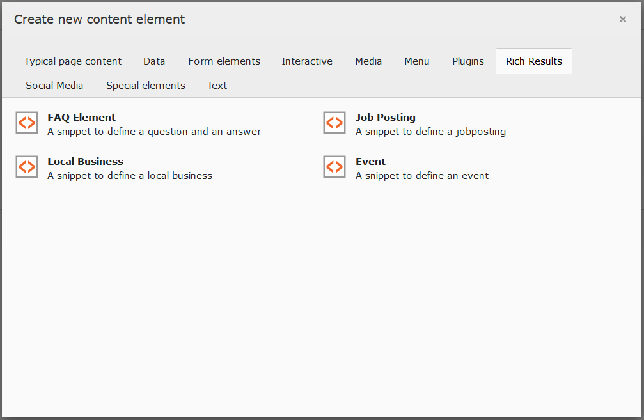Open the Data tab
The width and height of the screenshot is (644, 420).
[154, 61]
